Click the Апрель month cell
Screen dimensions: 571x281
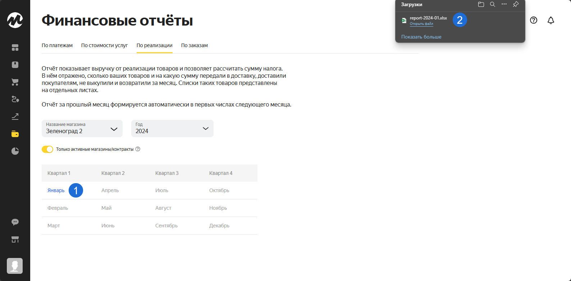(110, 190)
